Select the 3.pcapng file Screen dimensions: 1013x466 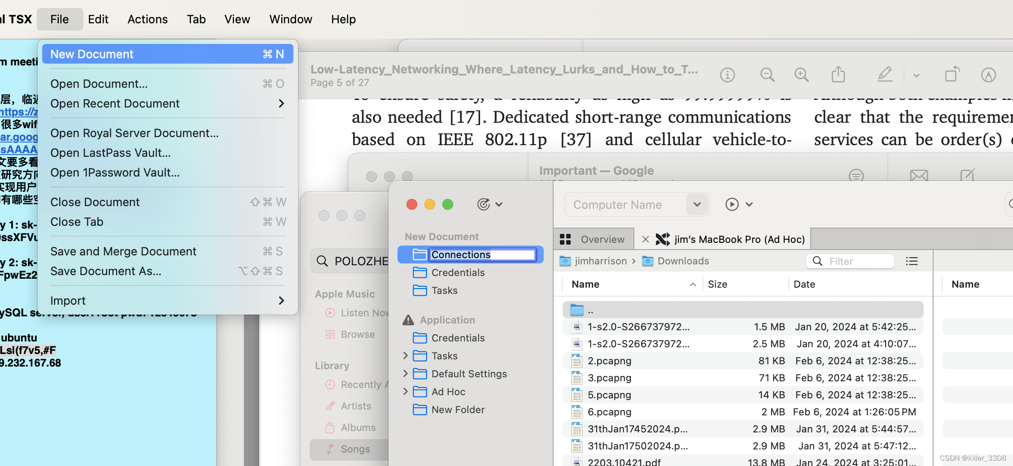743,378
